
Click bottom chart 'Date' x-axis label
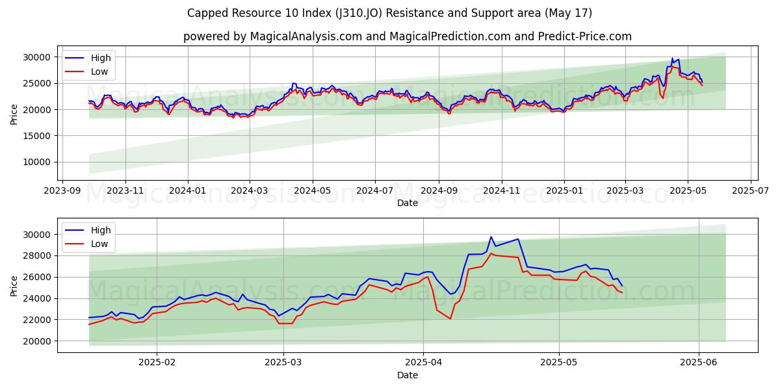(408, 375)
